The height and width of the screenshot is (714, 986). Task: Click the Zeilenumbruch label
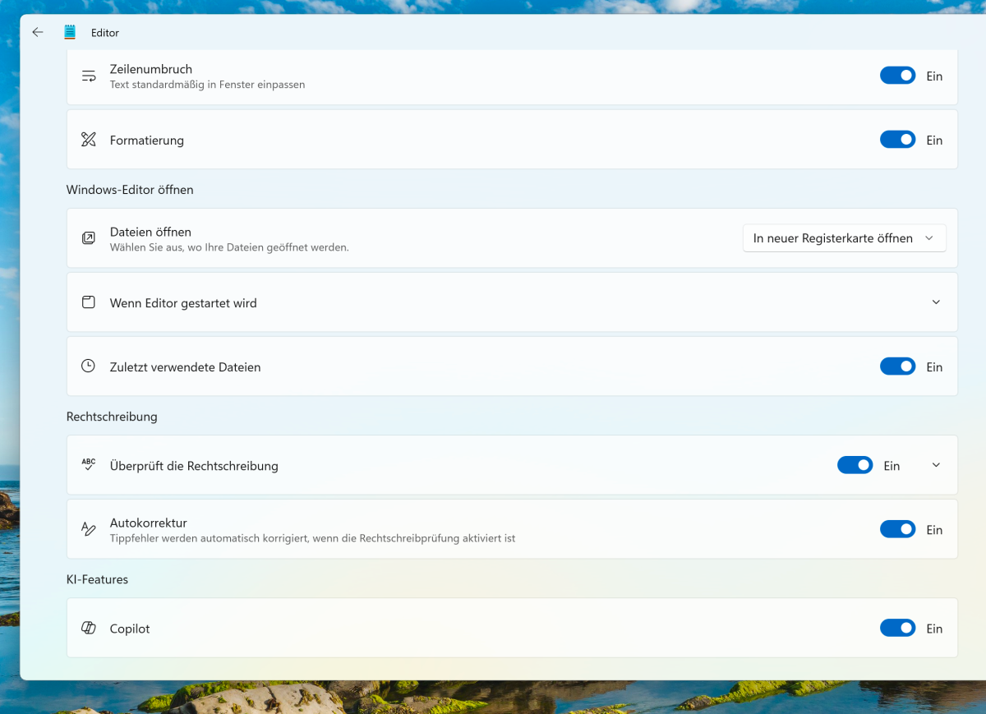pos(151,69)
